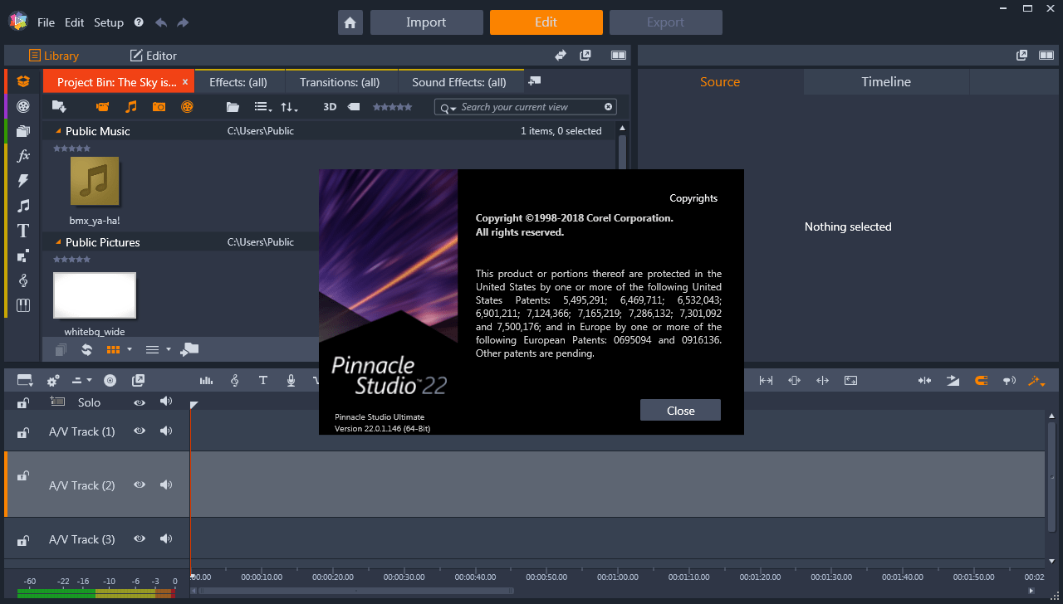Switch to the Sound Effects: (all) tab
Viewport: 1063px width, 604px height.
tap(459, 82)
